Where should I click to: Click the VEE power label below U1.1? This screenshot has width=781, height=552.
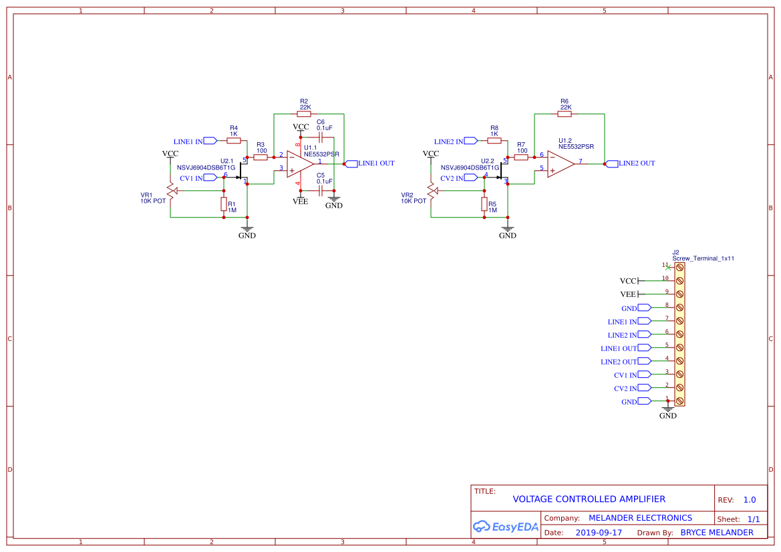[x=301, y=200]
